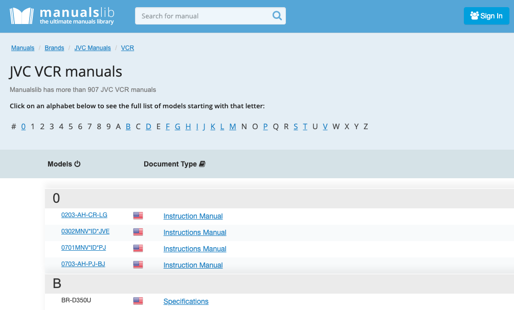The height and width of the screenshot is (310, 514).
Task: Jump to models starting with T
Action: tap(305, 126)
